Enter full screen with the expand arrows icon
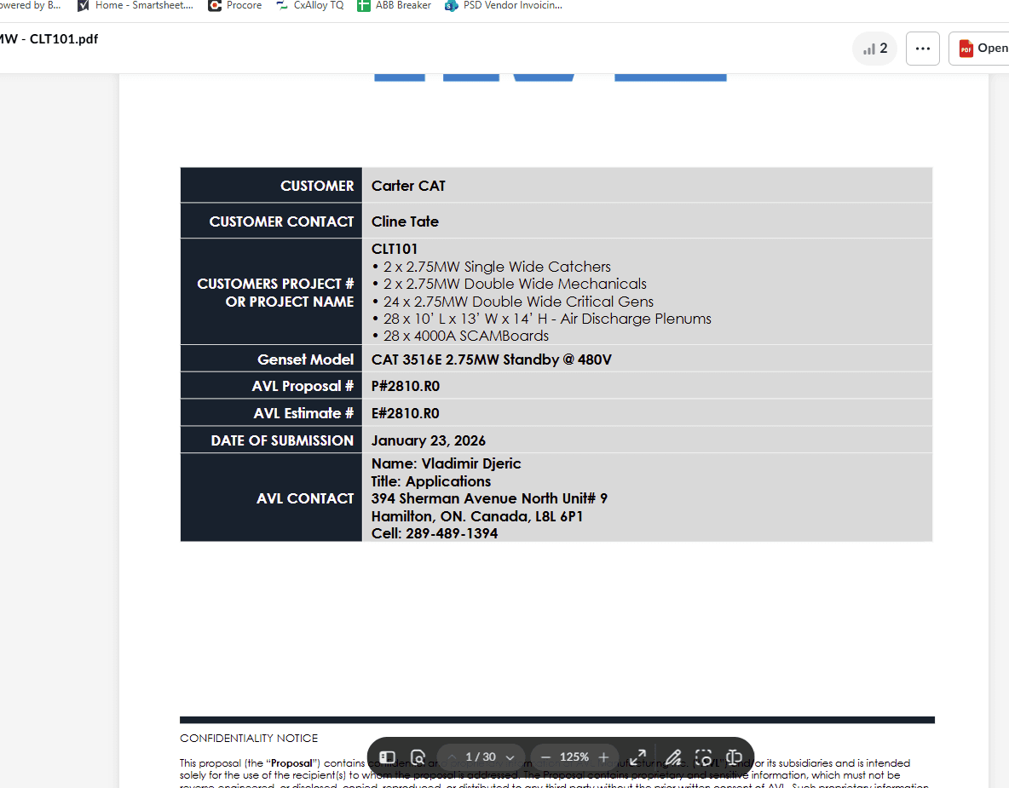This screenshot has height=788, width=1009. (x=637, y=757)
